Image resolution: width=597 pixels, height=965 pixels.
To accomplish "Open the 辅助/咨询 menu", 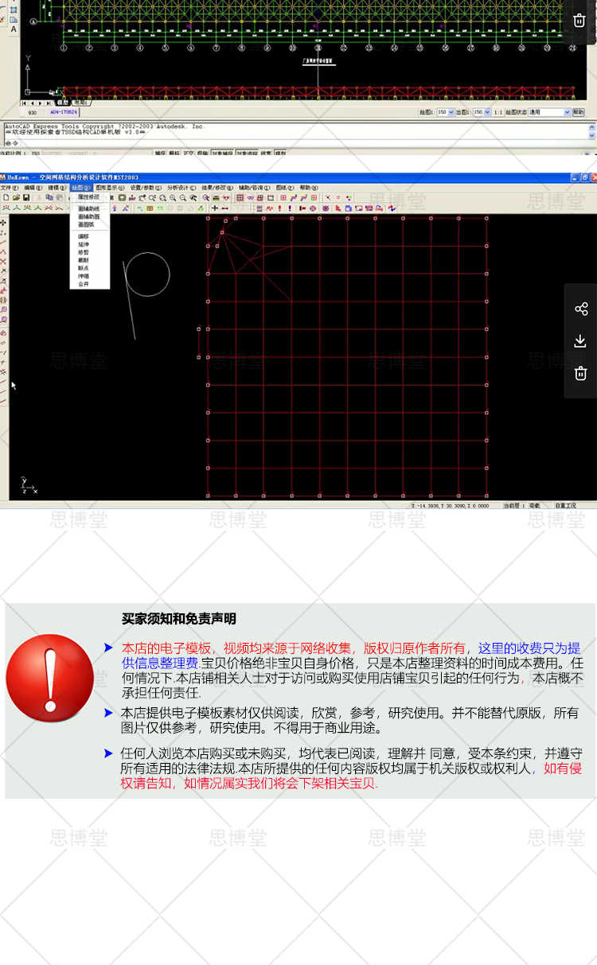I will 253,188.
